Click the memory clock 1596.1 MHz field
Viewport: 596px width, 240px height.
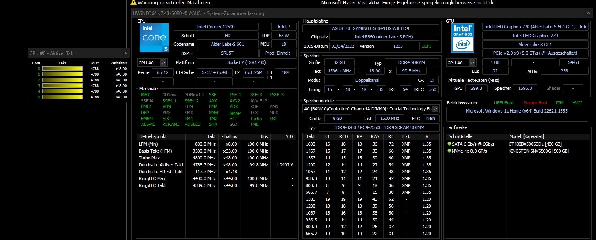[x=339, y=71]
